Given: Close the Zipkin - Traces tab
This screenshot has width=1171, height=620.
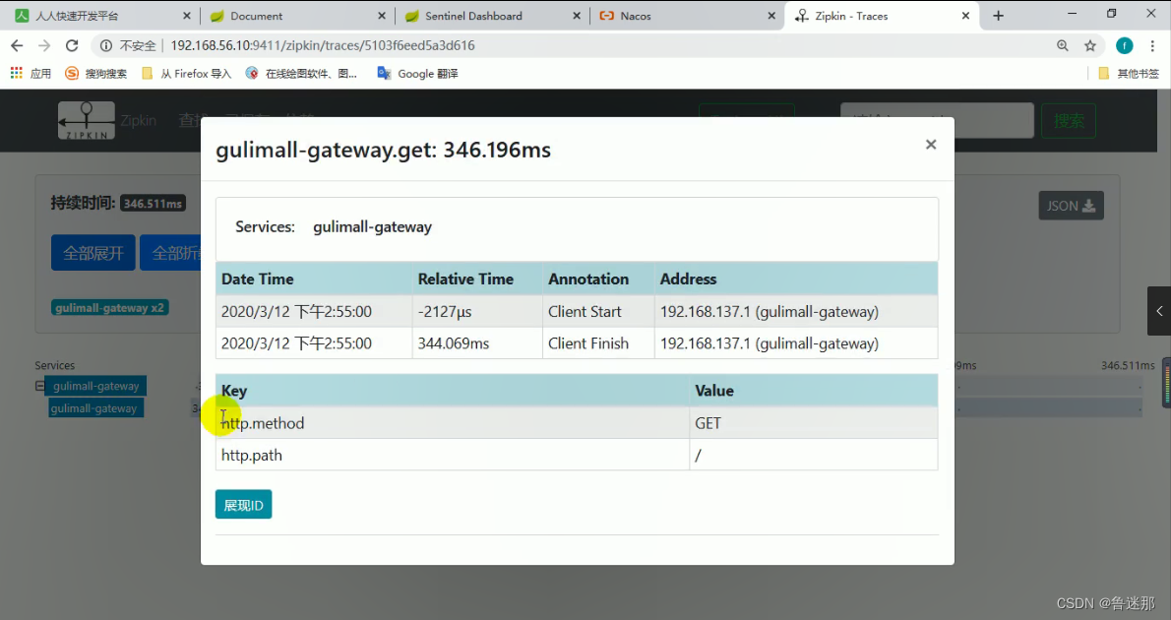Looking at the screenshot, I should (965, 16).
